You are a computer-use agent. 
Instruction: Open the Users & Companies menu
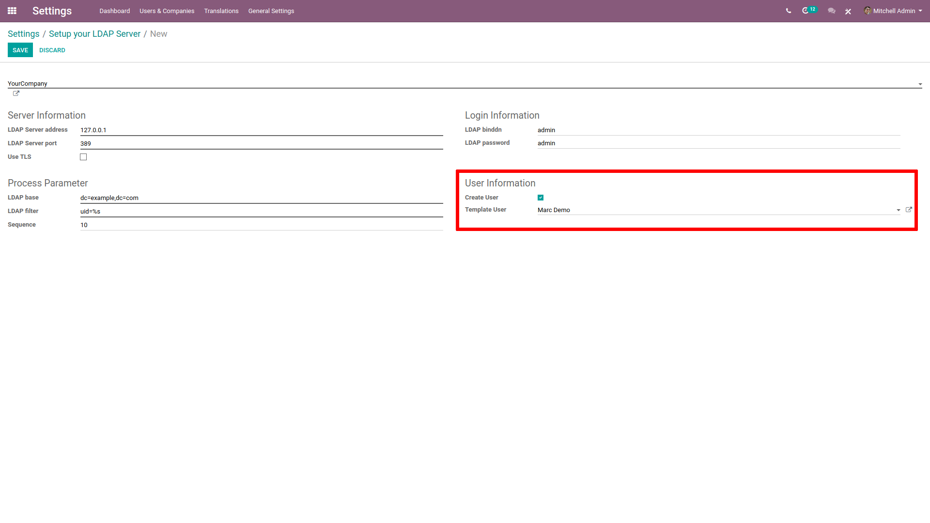(x=167, y=12)
